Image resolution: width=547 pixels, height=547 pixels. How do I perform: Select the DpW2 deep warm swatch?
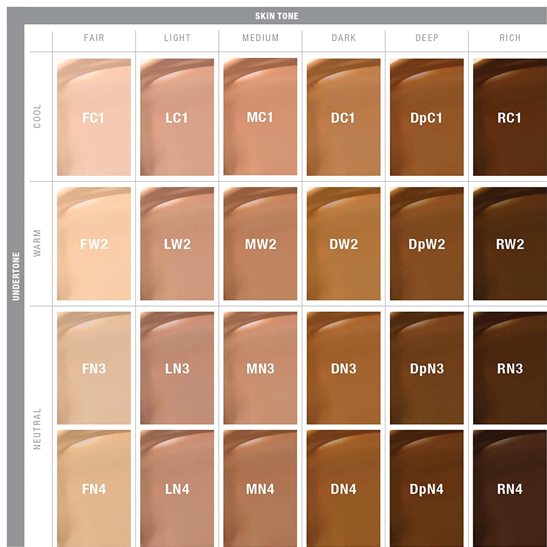[426, 244]
